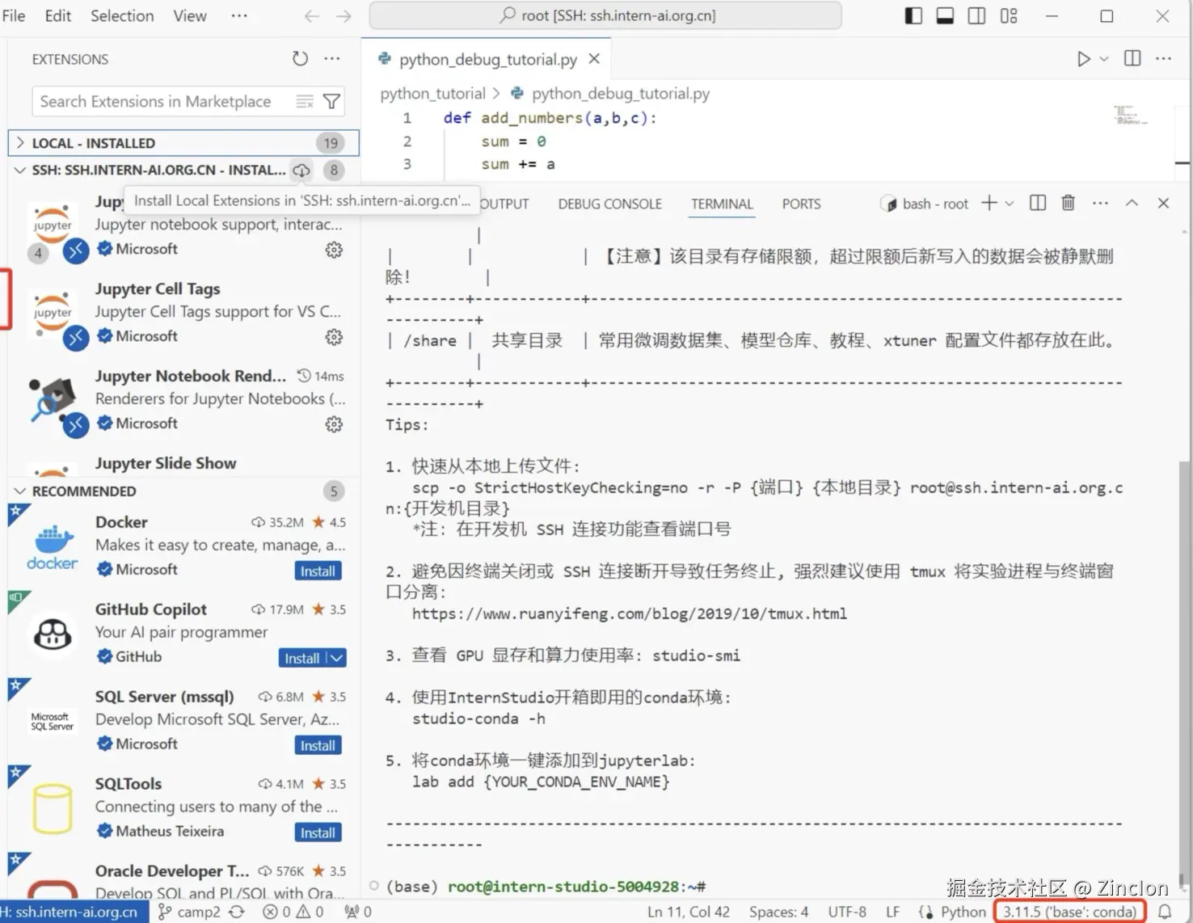This screenshot has height=923, width=1193.
Task: Open notifications bell in status bar
Action: click(1165, 912)
